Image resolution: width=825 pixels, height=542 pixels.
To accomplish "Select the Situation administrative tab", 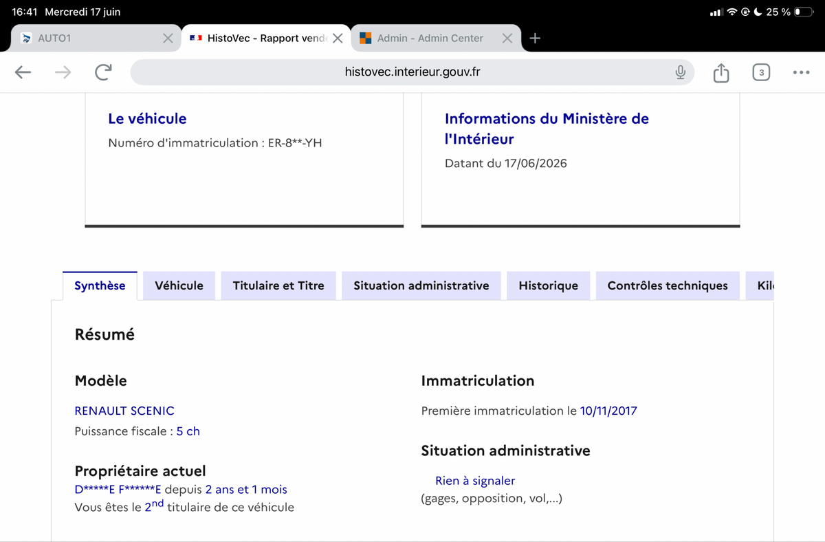I will pyautogui.click(x=421, y=285).
